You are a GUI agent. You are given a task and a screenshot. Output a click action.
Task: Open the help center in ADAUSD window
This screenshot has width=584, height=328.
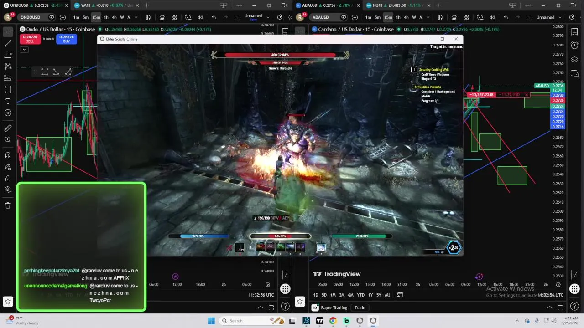(x=574, y=307)
